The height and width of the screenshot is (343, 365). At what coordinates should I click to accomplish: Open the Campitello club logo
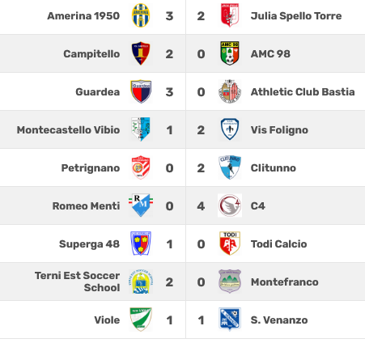pyautogui.click(x=141, y=53)
